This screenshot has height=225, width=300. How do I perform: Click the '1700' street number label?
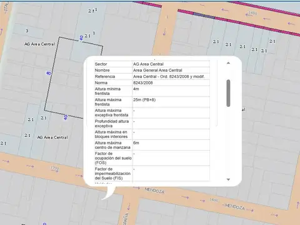tap(55, 167)
